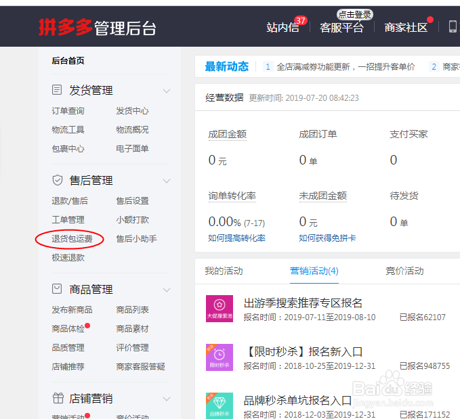Click the 商品管理 shopping bag icon
Image resolution: width=460 pixels, height=419 pixels.
[x=57, y=289]
